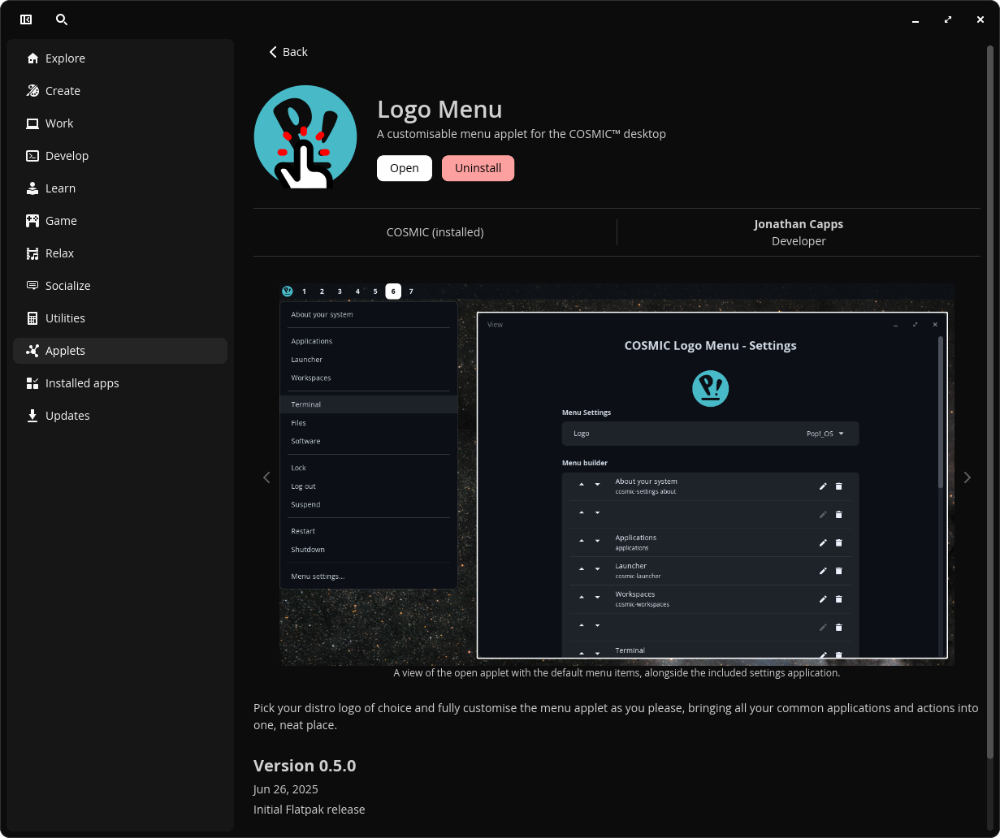The width and height of the screenshot is (1000, 838).
Task: Click the Work laptop icon
Action: tap(32, 123)
